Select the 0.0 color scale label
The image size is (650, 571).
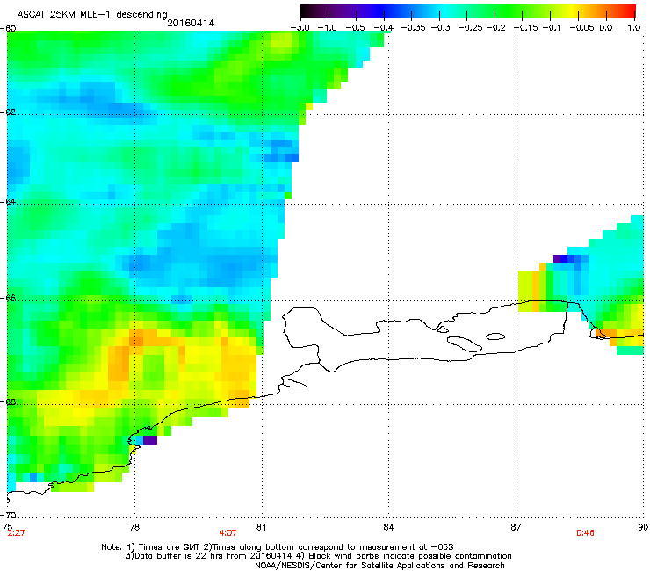(606, 28)
